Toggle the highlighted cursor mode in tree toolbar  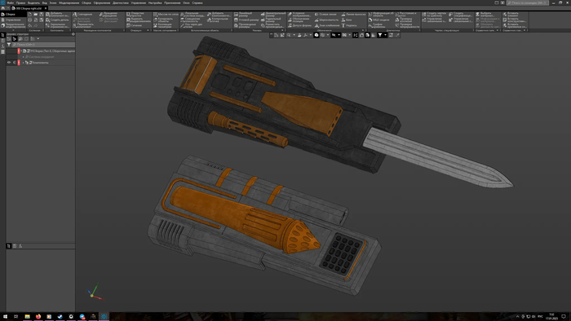click(x=15, y=38)
